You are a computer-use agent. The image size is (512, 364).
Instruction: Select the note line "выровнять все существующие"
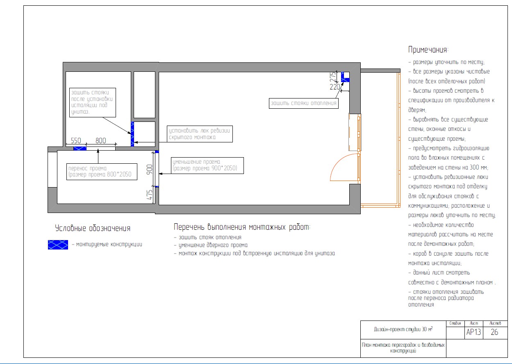pos(448,119)
